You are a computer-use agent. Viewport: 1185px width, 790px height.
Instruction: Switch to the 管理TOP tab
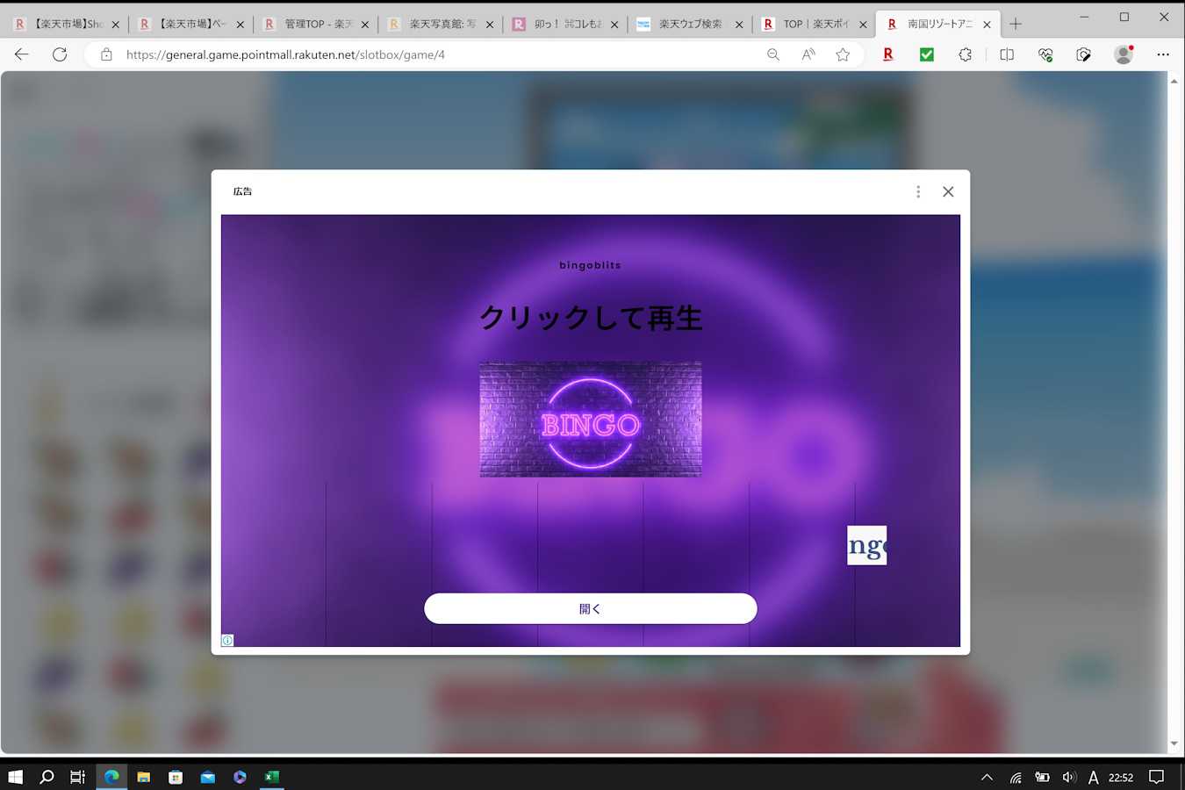(x=317, y=25)
